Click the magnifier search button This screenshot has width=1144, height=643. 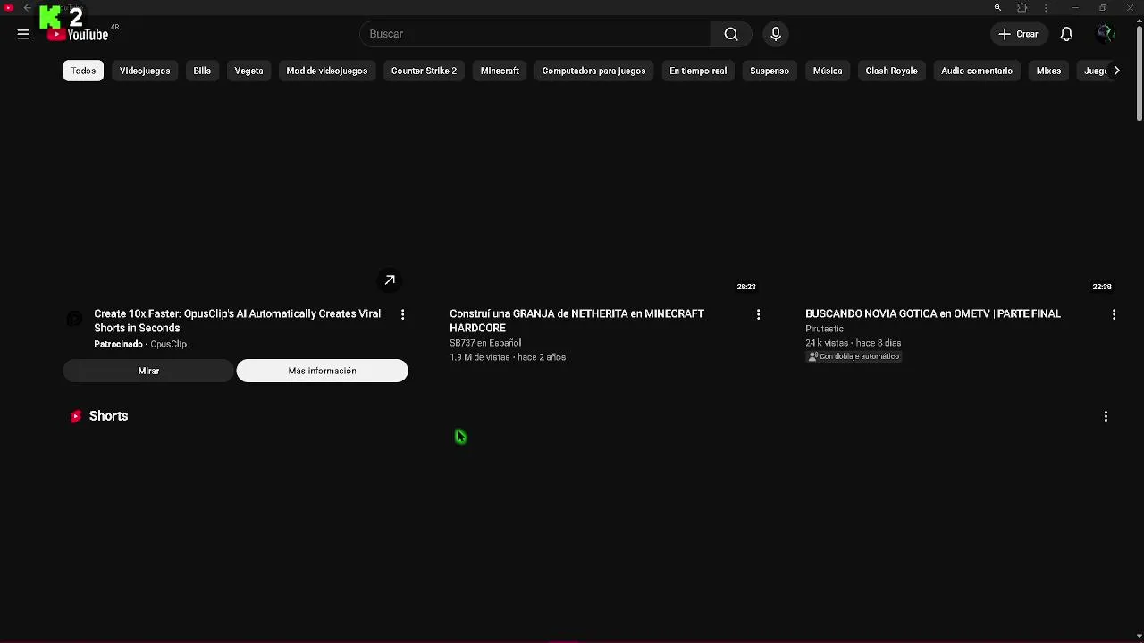(x=731, y=34)
